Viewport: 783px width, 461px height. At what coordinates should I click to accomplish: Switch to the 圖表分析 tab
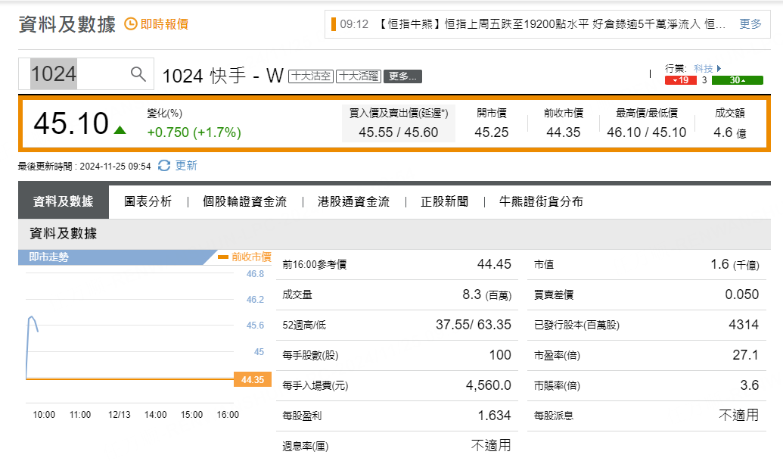[x=148, y=201]
